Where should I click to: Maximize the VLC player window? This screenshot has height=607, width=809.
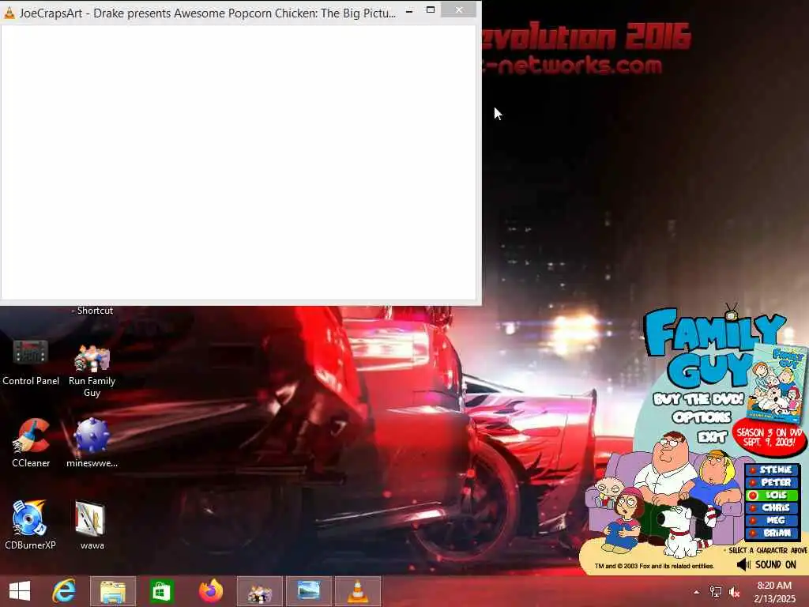pyautogui.click(x=431, y=9)
